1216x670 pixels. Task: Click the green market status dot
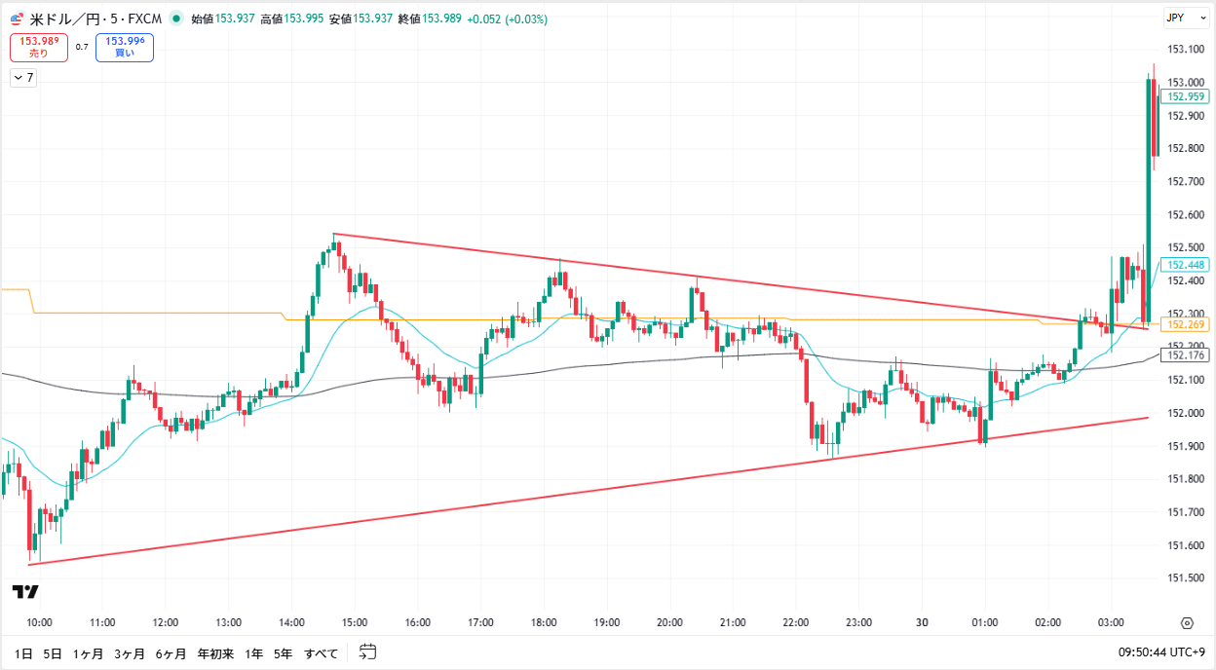(175, 19)
